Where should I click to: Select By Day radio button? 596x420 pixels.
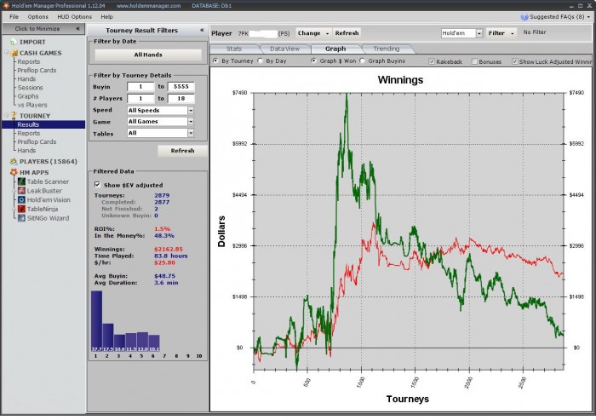pyautogui.click(x=261, y=60)
